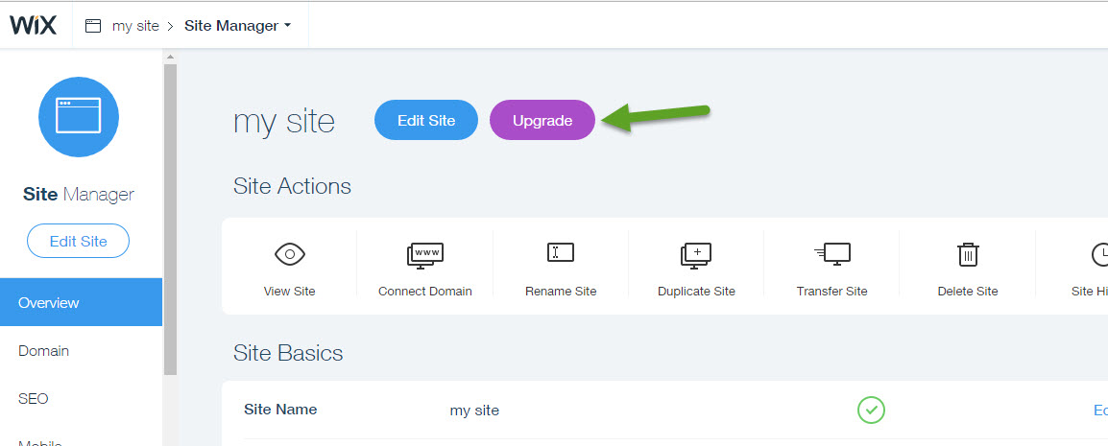Click the sidebar vertical scrollbar thumb
Viewport: 1108px width, 446px height.
point(170,219)
